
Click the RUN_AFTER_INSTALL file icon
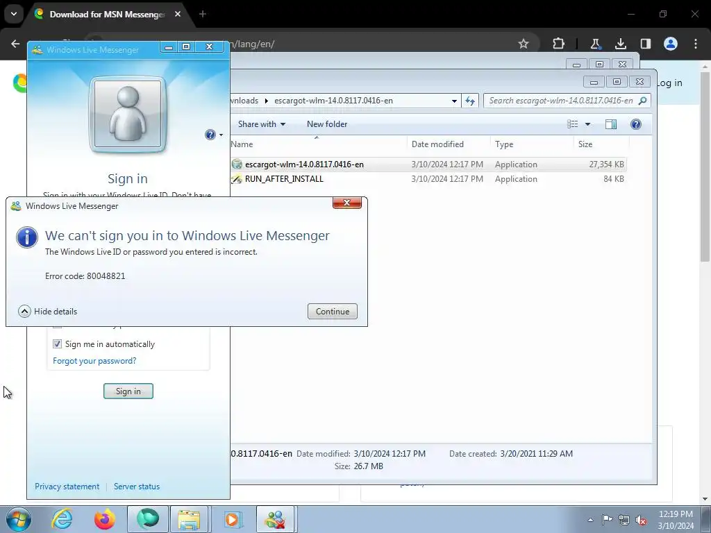pos(237,179)
